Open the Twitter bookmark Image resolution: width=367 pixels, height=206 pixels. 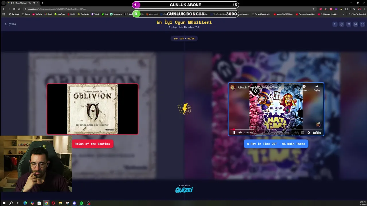click(x=26, y=14)
